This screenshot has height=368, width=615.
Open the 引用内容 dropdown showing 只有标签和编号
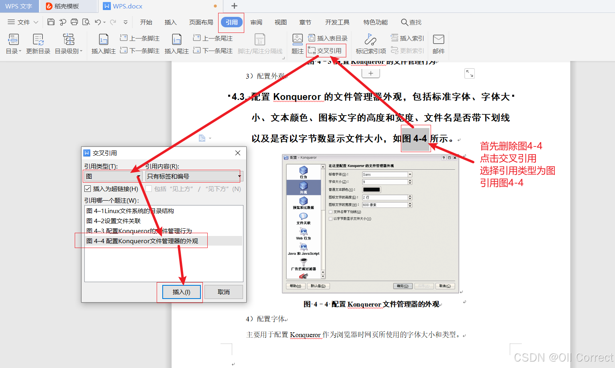click(x=194, y=176)
